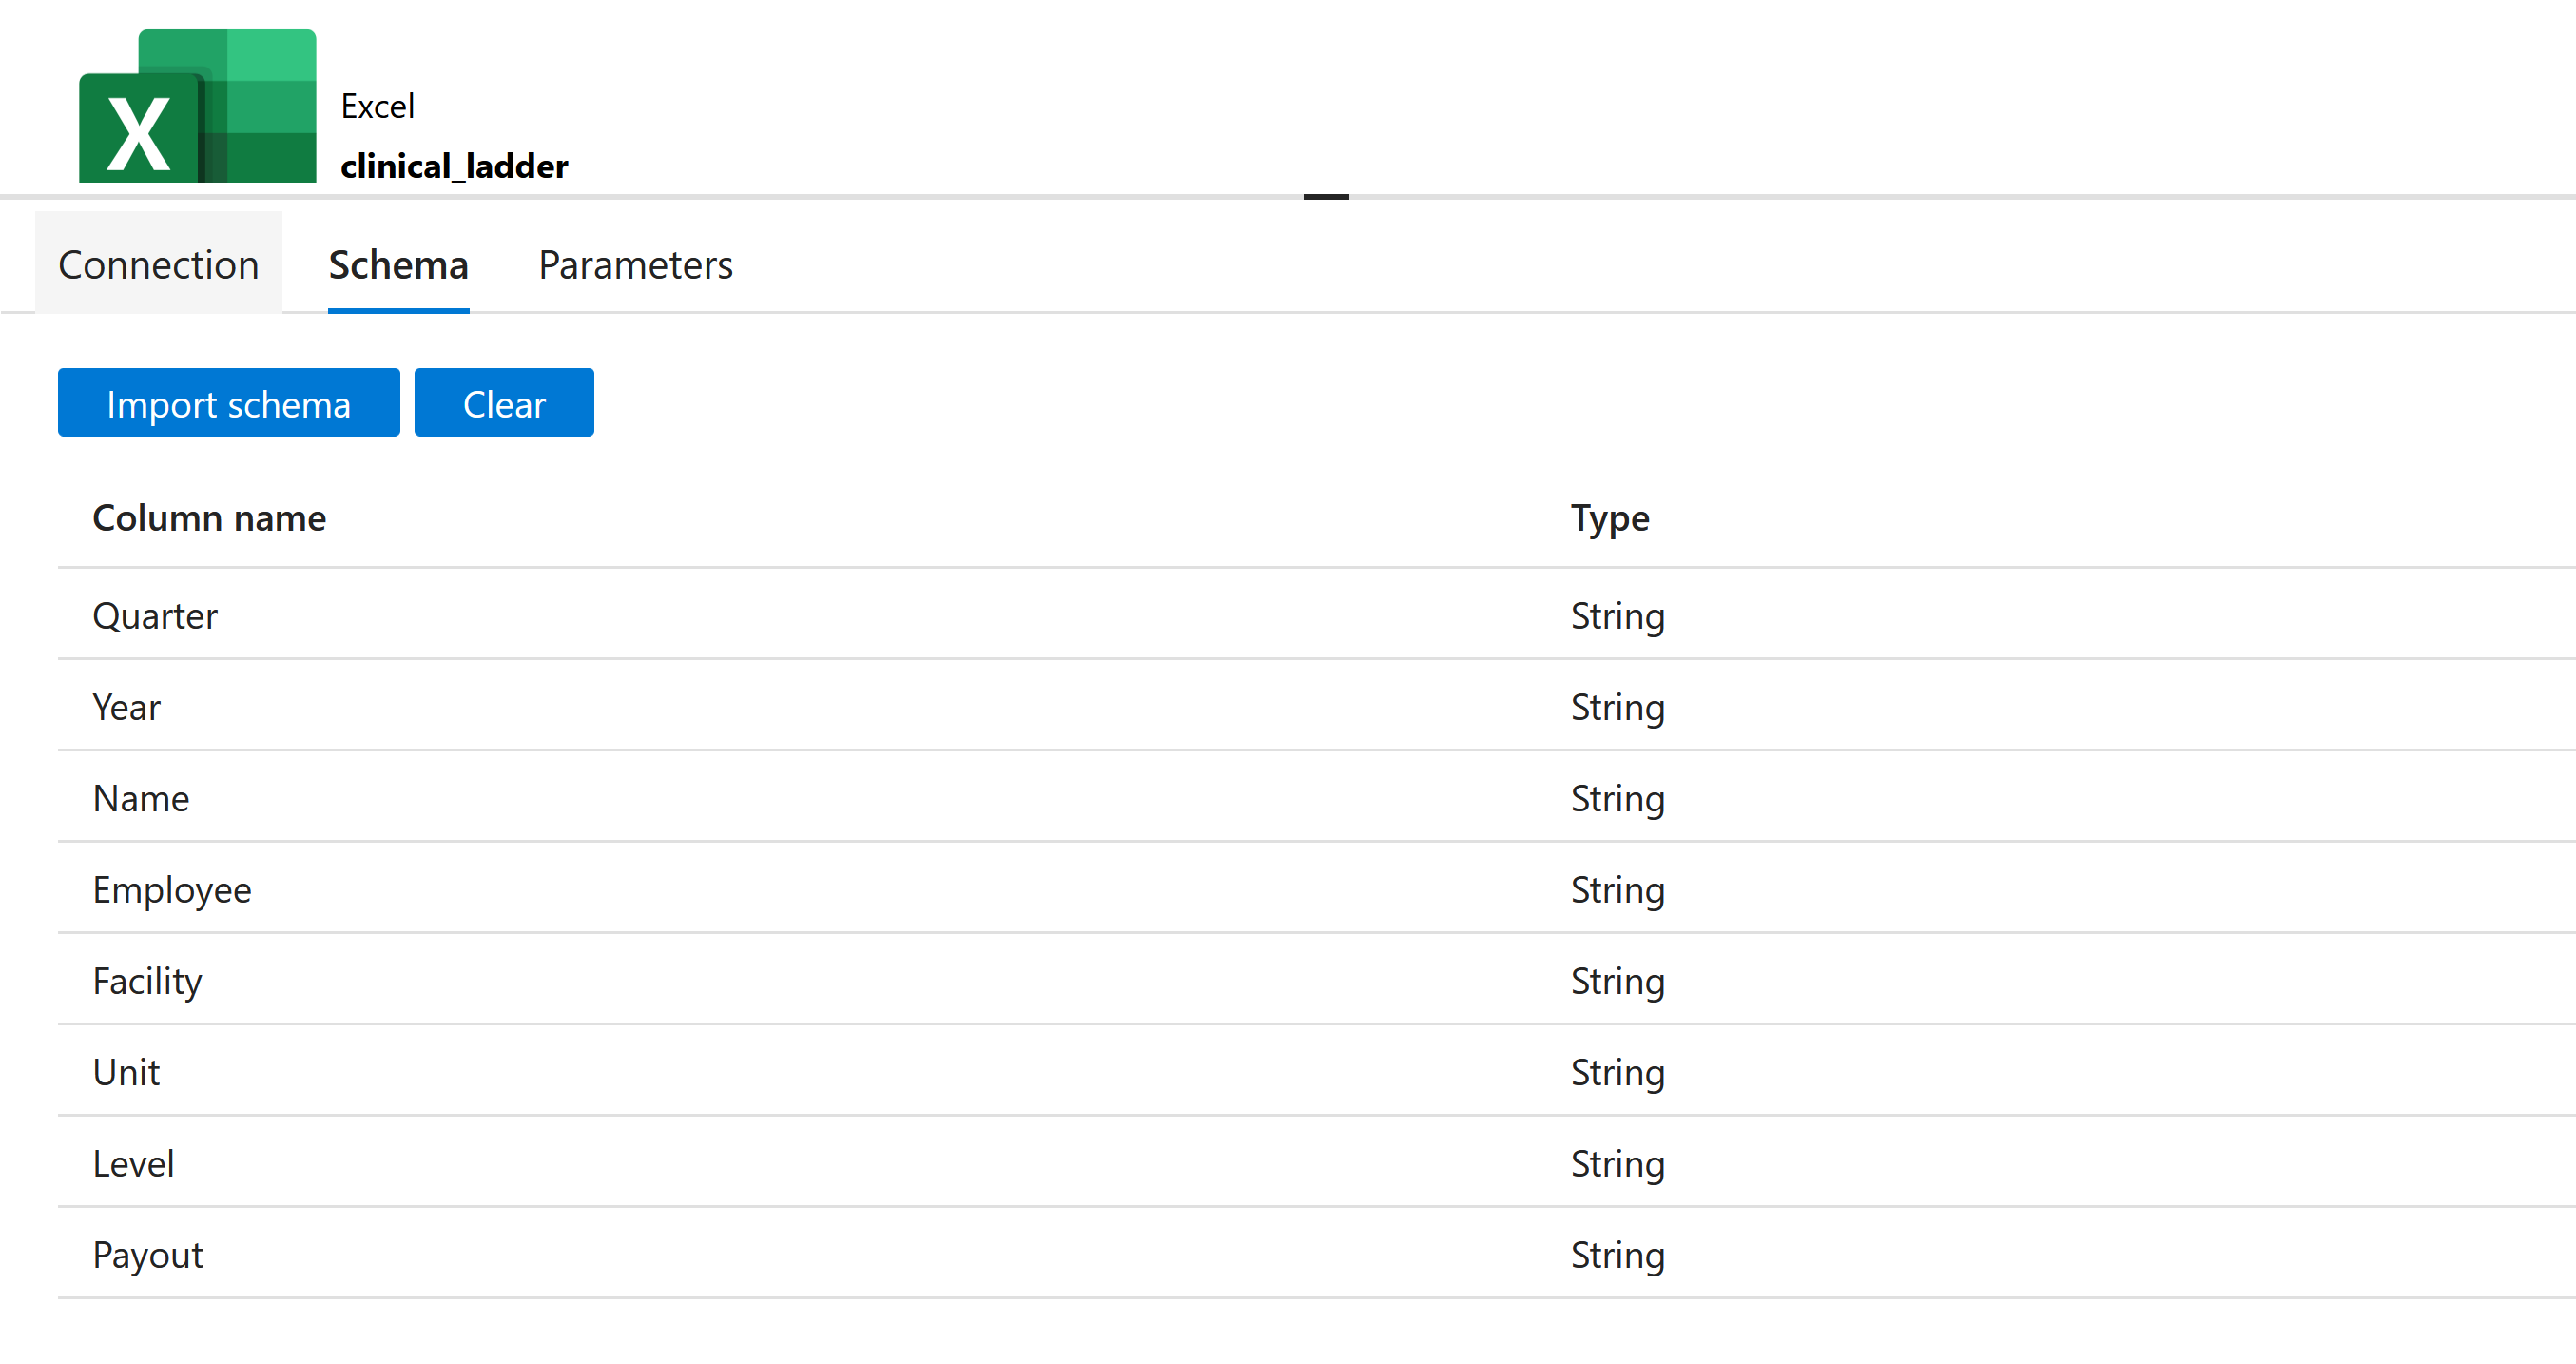Click the Type column header
Image resolution: width=2576 pixels, height=1364 pixels.
[1610, 518]
